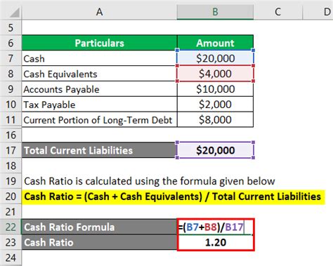The image size is (333, 266).
Task: Select column A header
Action: pyautogui.click(x=99, y=12)
